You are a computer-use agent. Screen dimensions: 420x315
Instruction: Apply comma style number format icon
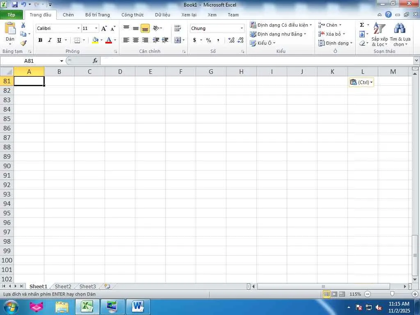(x=218, y=40)
